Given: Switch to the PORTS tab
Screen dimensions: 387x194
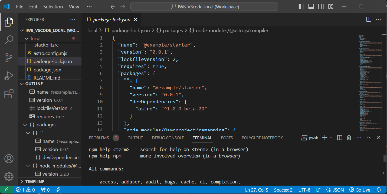Looking at the screenshot, I should click(227, 138).
